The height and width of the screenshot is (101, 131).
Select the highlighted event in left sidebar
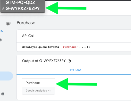coord(7,76)
